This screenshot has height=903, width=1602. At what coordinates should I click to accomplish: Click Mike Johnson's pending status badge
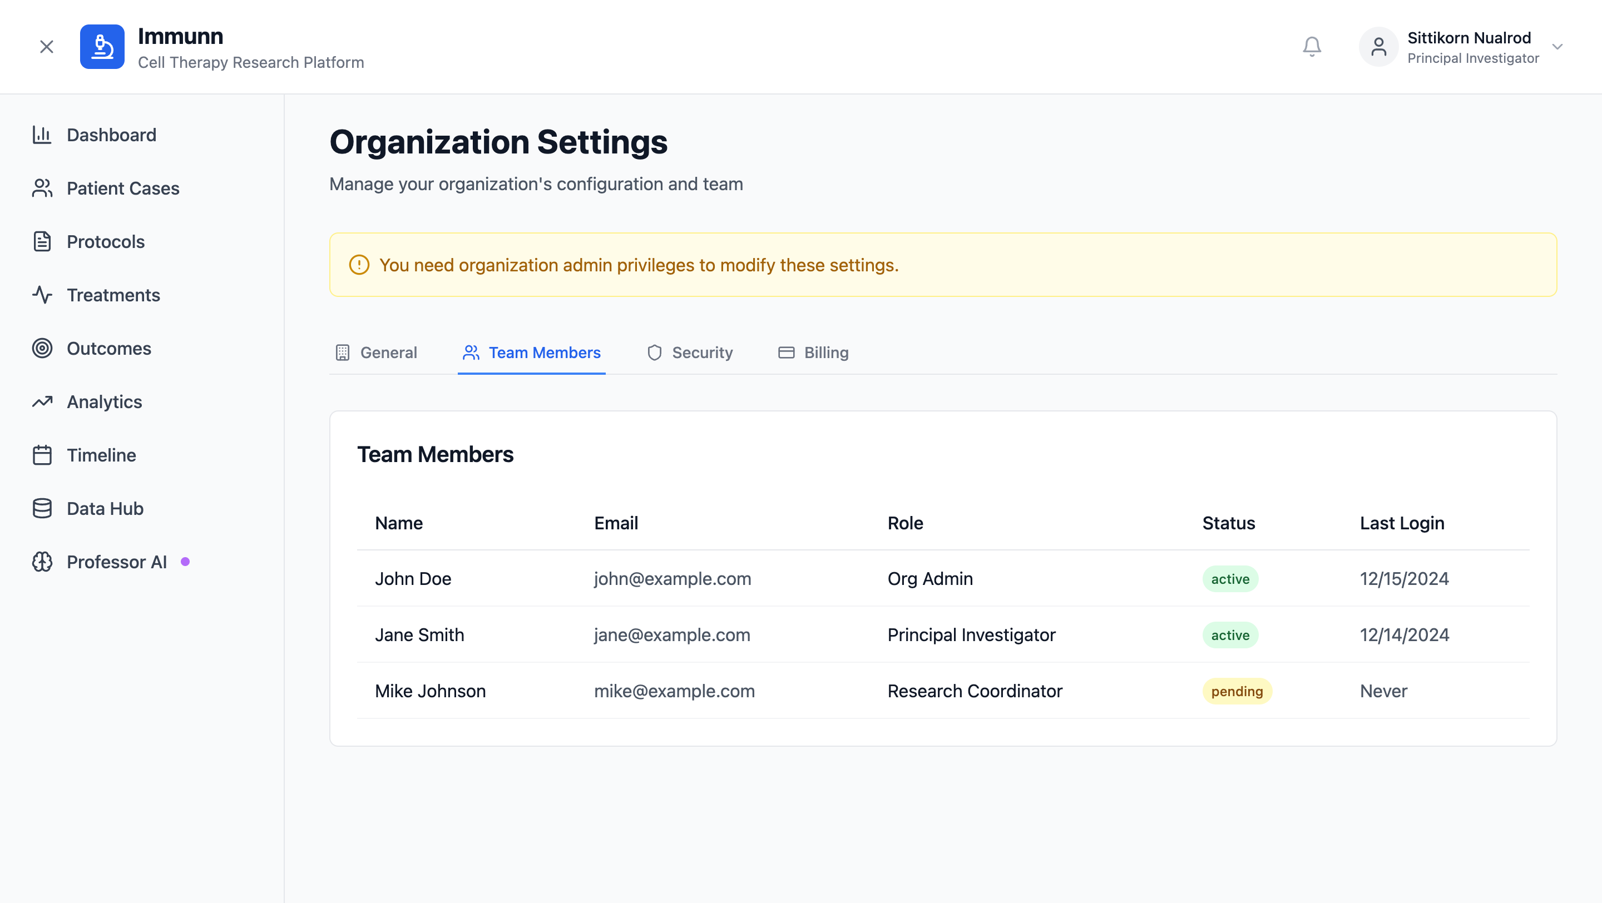click(x=1237, y=691)
